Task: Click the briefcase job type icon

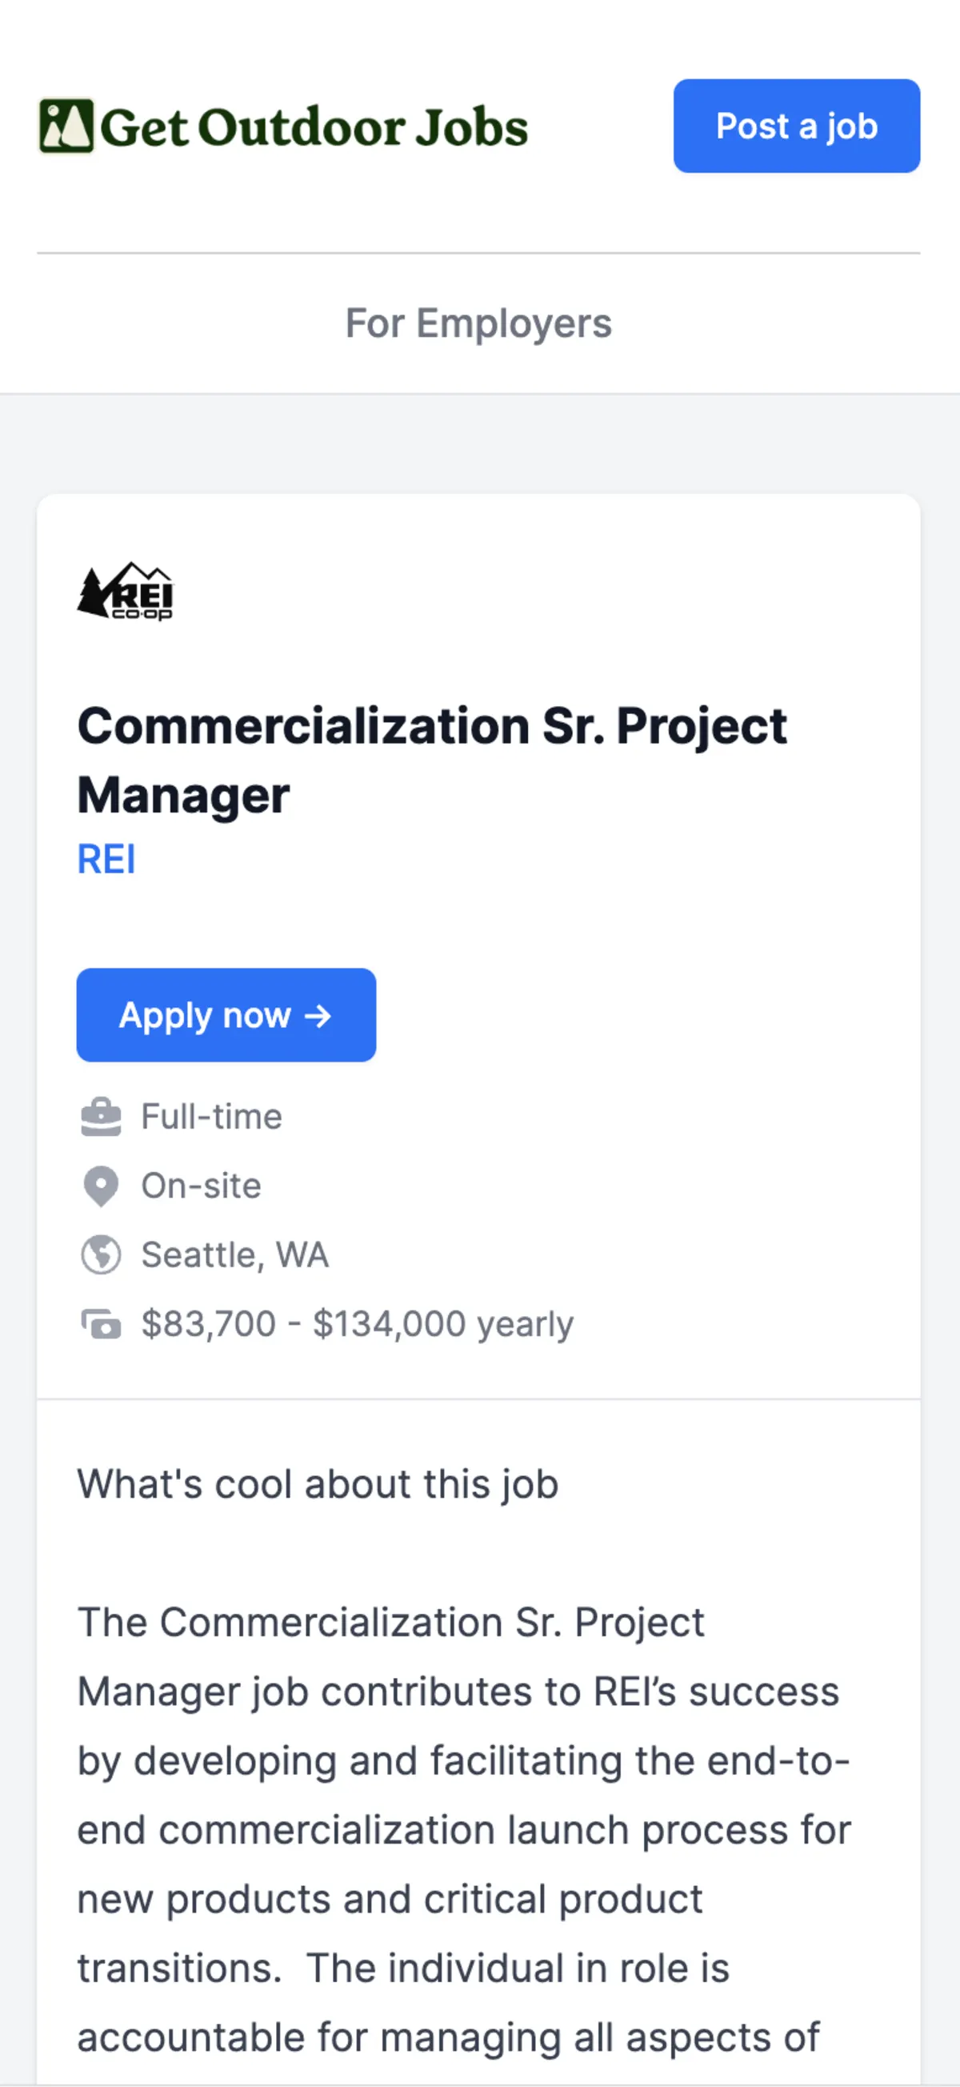Action: click(101, 1117)
